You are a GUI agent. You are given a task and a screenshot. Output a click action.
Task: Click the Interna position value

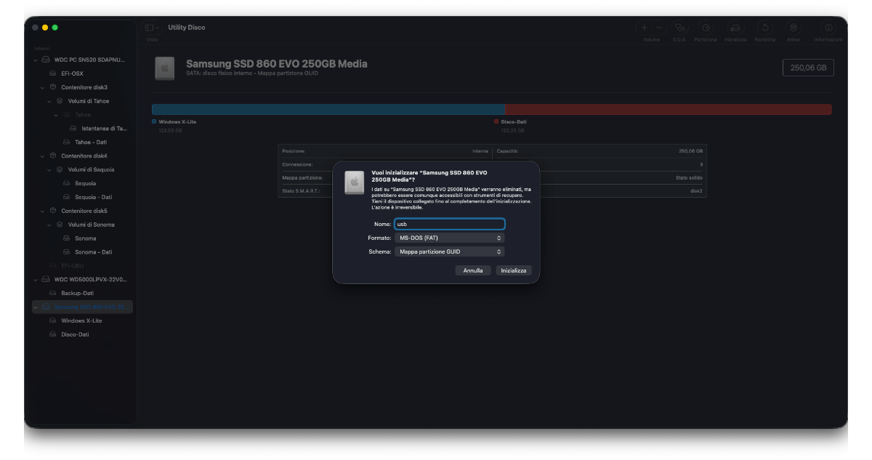pos(480,151)
